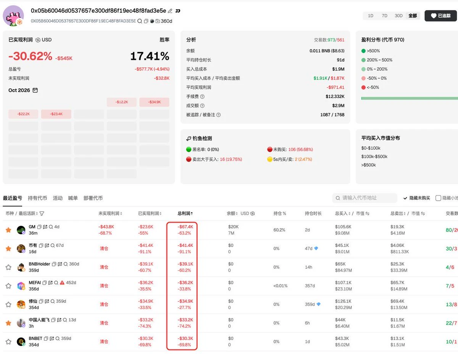Switch to 部署代币 tab
This screenshot has height=354, width=458.
(x=93, y=198)
